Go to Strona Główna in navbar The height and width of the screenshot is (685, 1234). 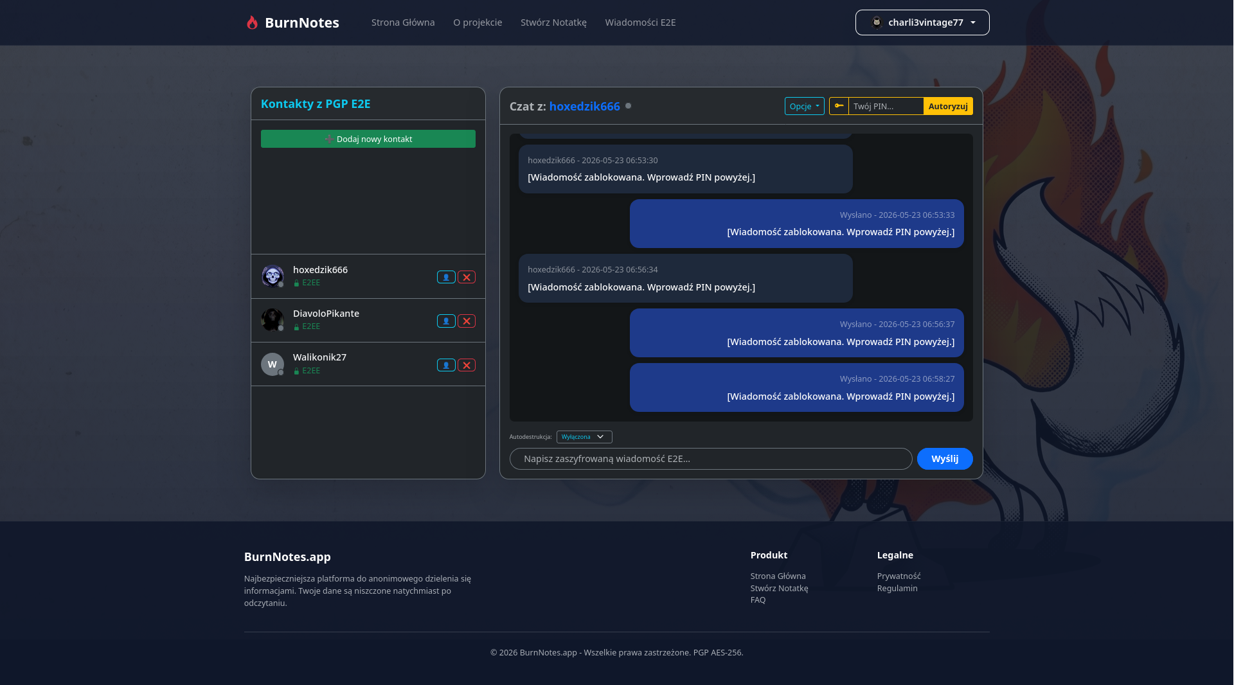click(403, 22)
